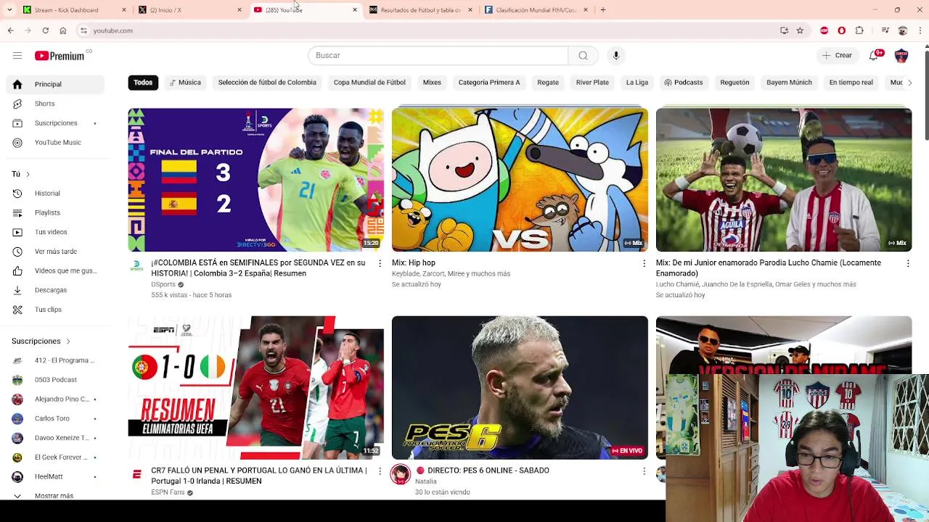Open Colombia está en semifinales video title

(x=258, y=268)
